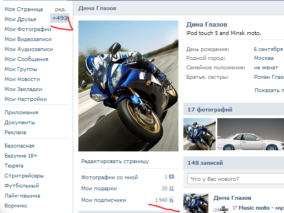Launch Безумие 18+ app

[x=21, y=156]
